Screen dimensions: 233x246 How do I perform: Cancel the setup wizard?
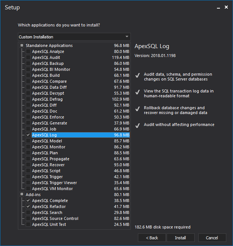pyautogui.click(x=212, y=238)
